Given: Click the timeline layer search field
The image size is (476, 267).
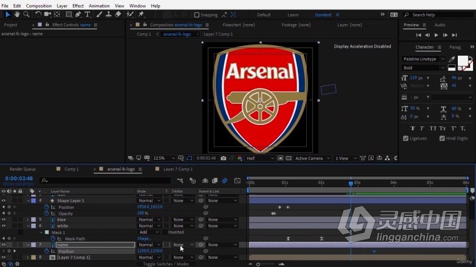Looking at the screenshot, I should [x=105, y=181].
